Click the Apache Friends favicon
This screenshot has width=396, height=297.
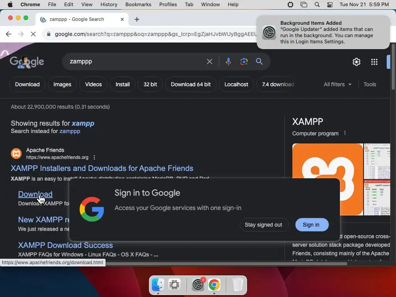pyautogui.click(x=16, y=154)
